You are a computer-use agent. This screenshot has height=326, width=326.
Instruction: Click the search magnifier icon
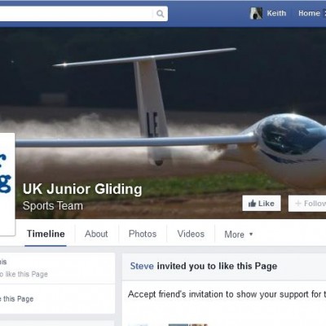tap(161, 14)
